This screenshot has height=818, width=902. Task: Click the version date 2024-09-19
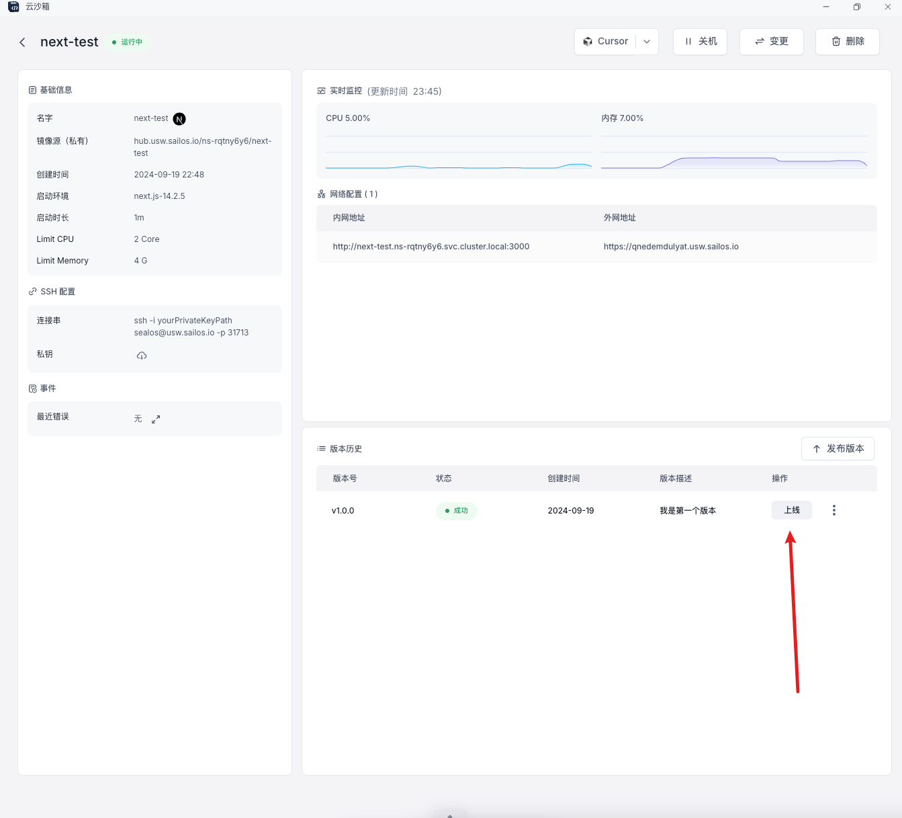(x=571, y=511)
